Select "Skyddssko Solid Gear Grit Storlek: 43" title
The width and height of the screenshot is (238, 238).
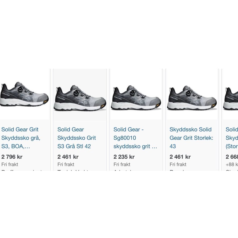(x=191, y=138)
